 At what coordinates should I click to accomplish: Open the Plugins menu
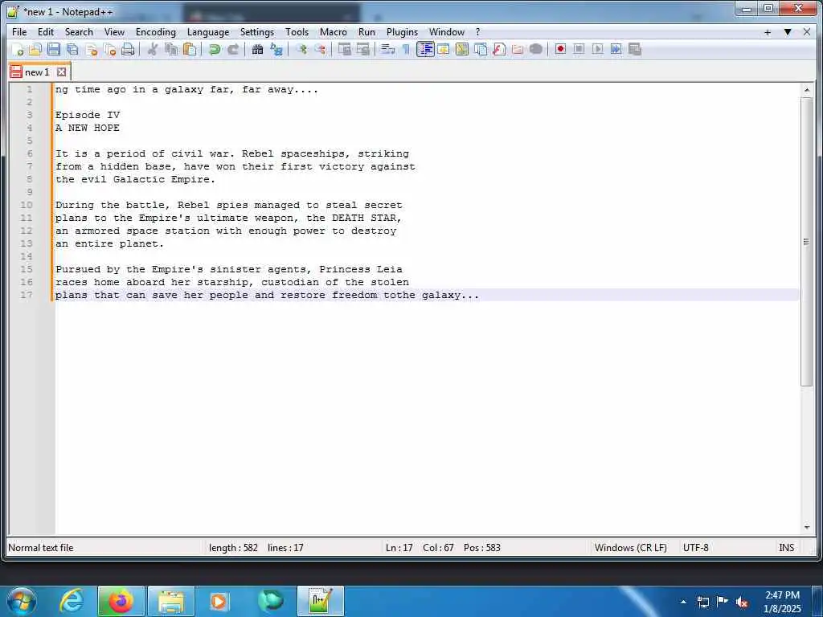tap(402, 32)
